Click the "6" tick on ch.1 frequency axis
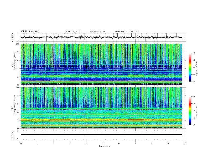The image size is (208, 161). click(x=18, y=60)
